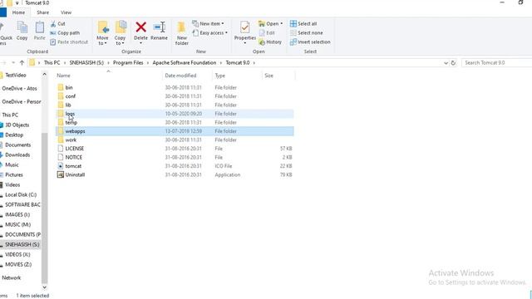Viewport: 532px width, 299px height.
Task: Navigate to This PC breadcrumb
Action: tap(52, 63)
